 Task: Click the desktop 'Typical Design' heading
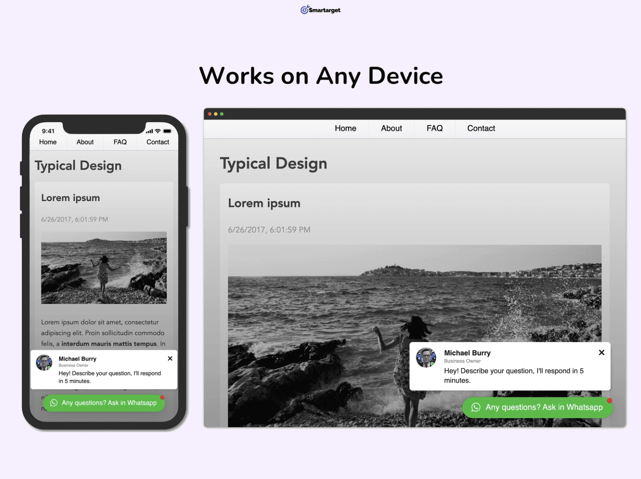[x=274, y=164]
